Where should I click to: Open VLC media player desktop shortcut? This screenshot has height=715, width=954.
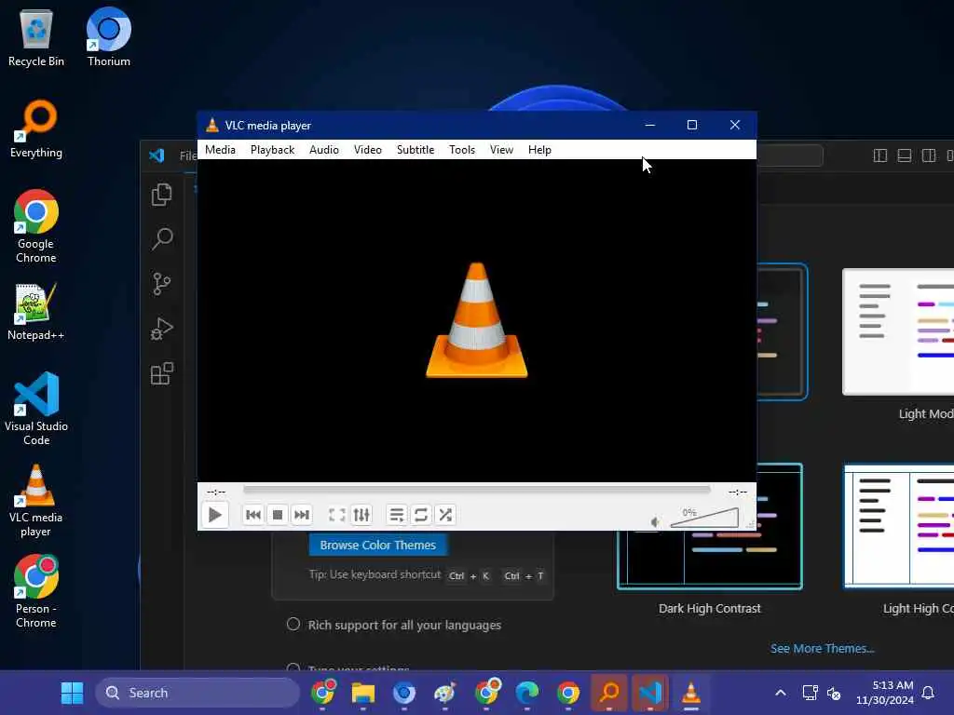click(36, 500)
